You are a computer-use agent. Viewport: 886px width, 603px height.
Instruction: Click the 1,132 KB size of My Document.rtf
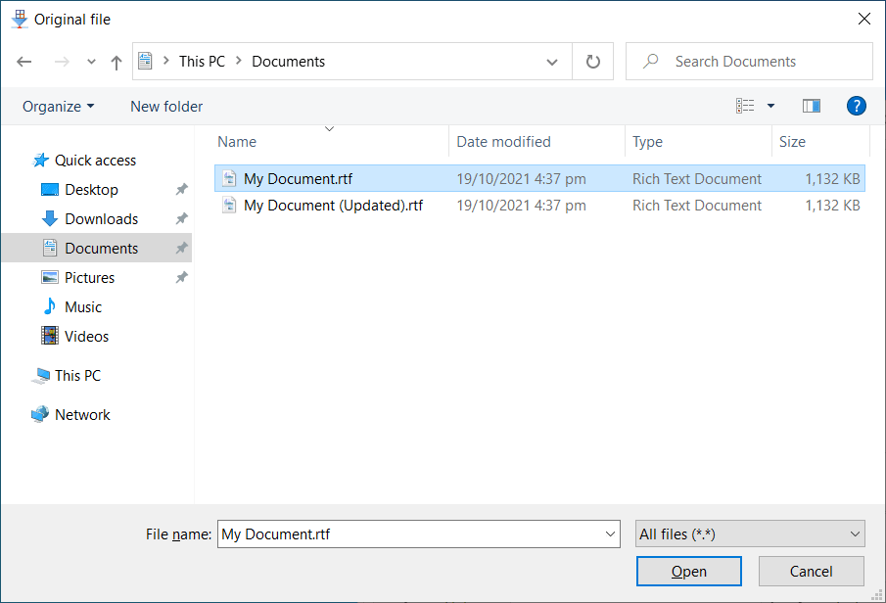pos(832,178)
